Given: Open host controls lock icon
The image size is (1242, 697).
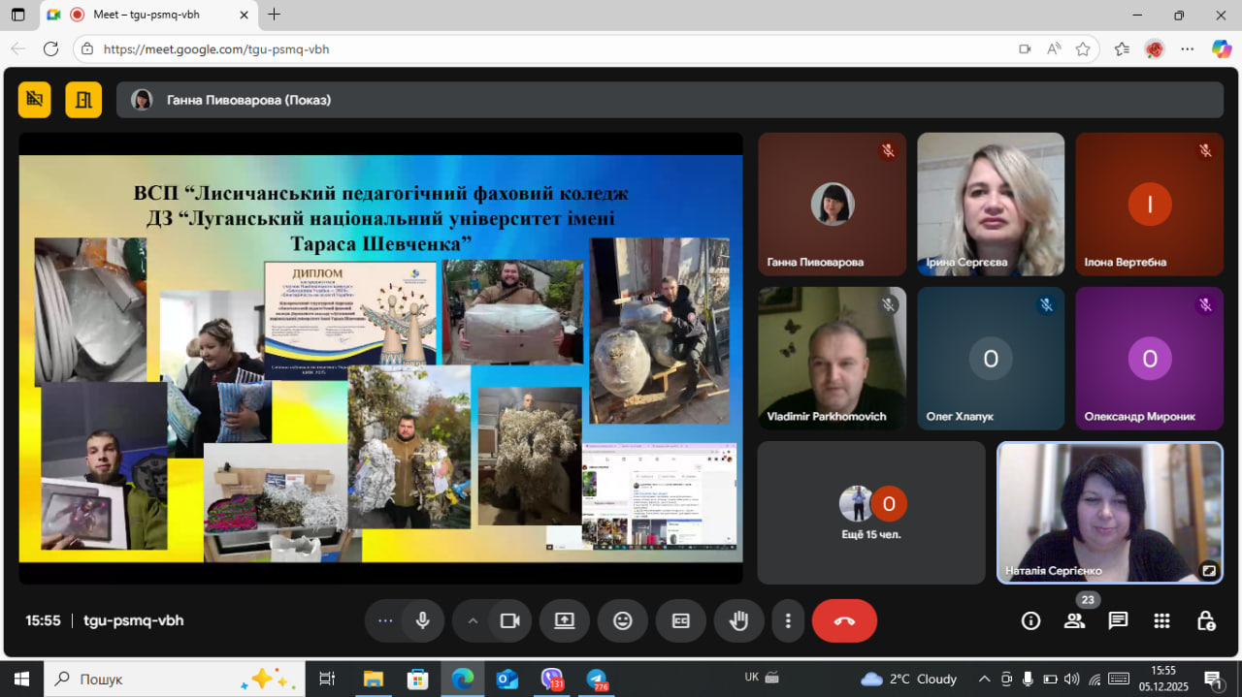Looking at the screenshot, I should [x=1205, y=620].
